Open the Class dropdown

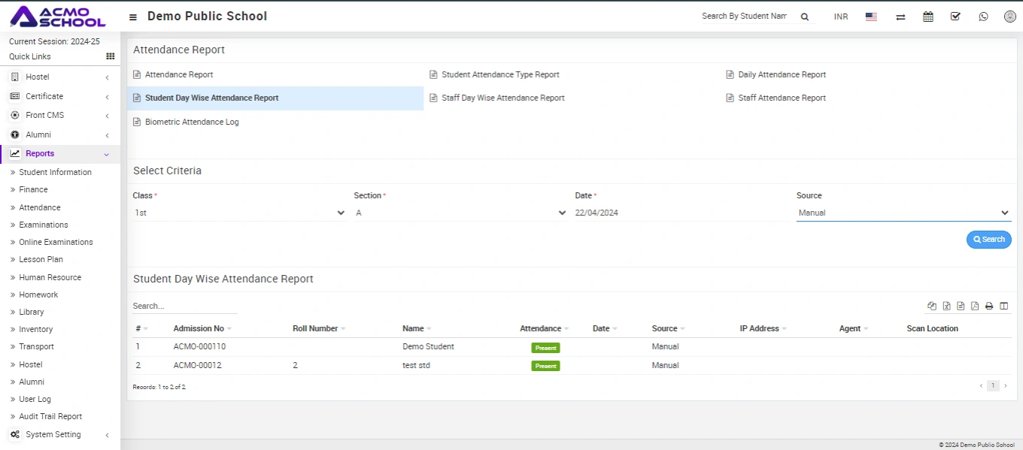tap(239, 213)
